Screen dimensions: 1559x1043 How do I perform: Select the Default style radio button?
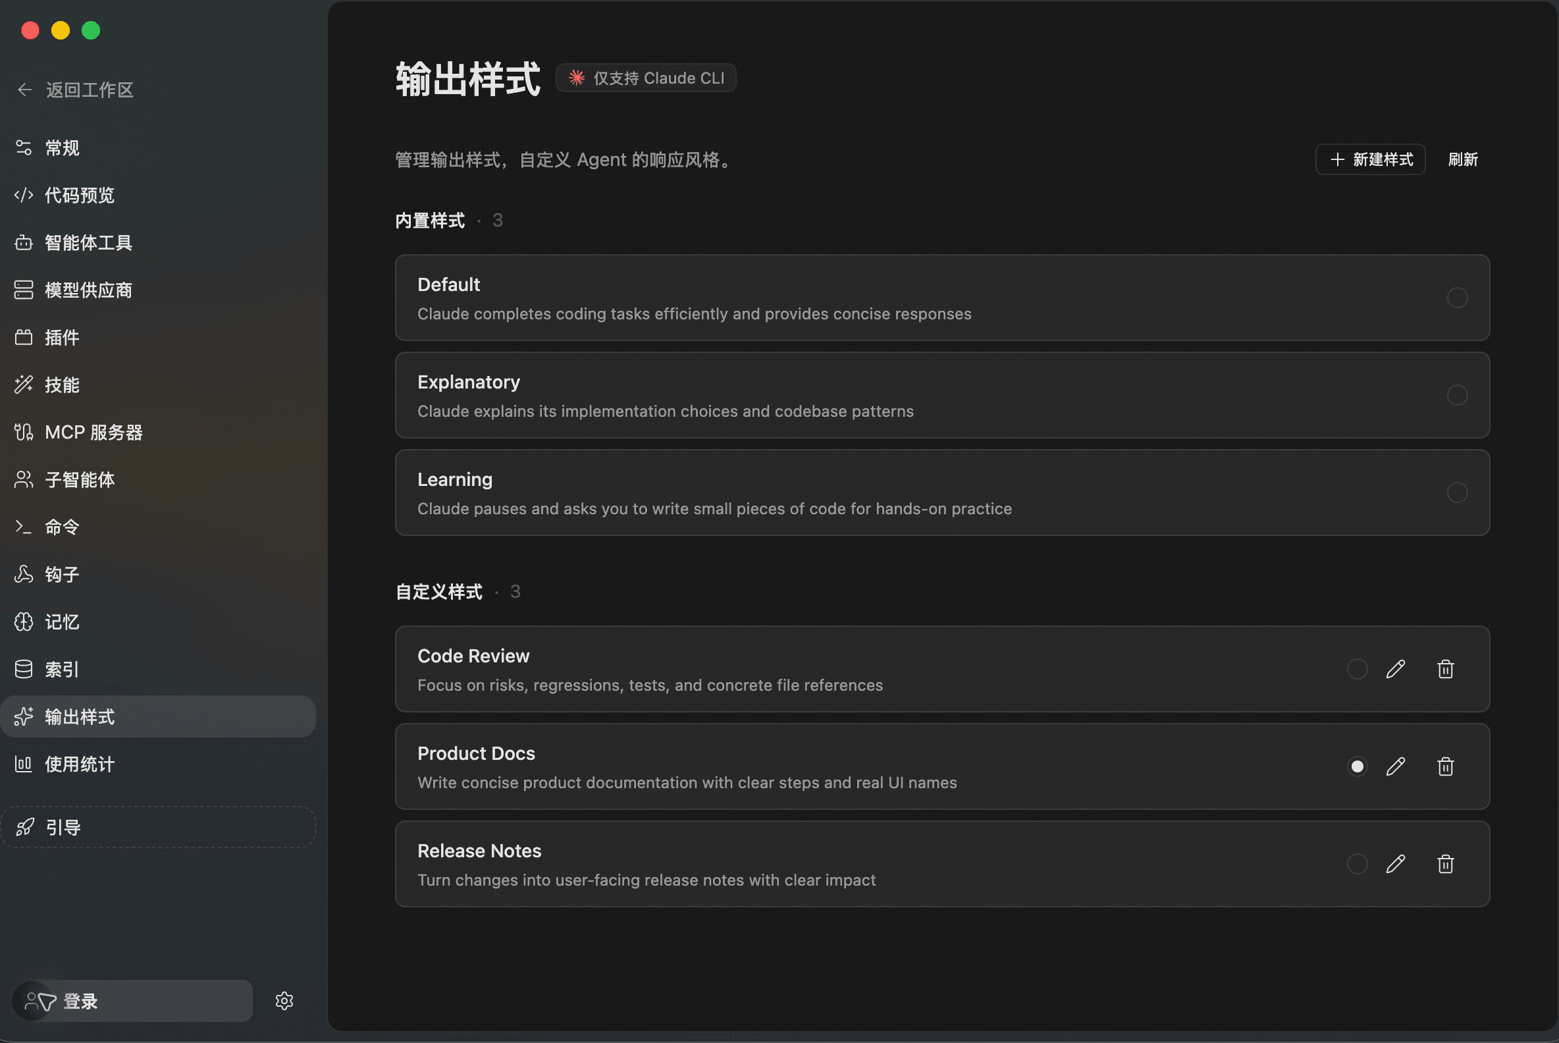tap(1457, 298)
